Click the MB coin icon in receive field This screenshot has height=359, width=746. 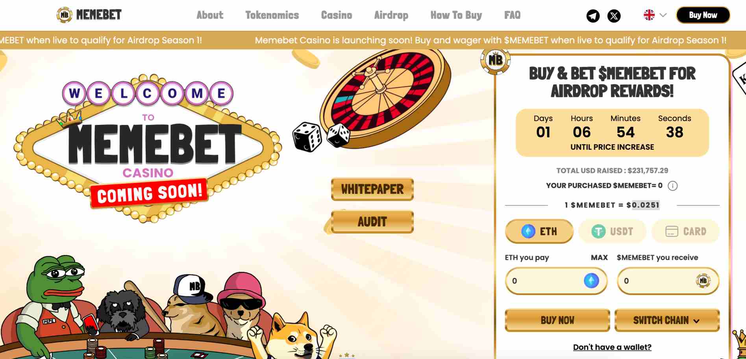(703, 281)
